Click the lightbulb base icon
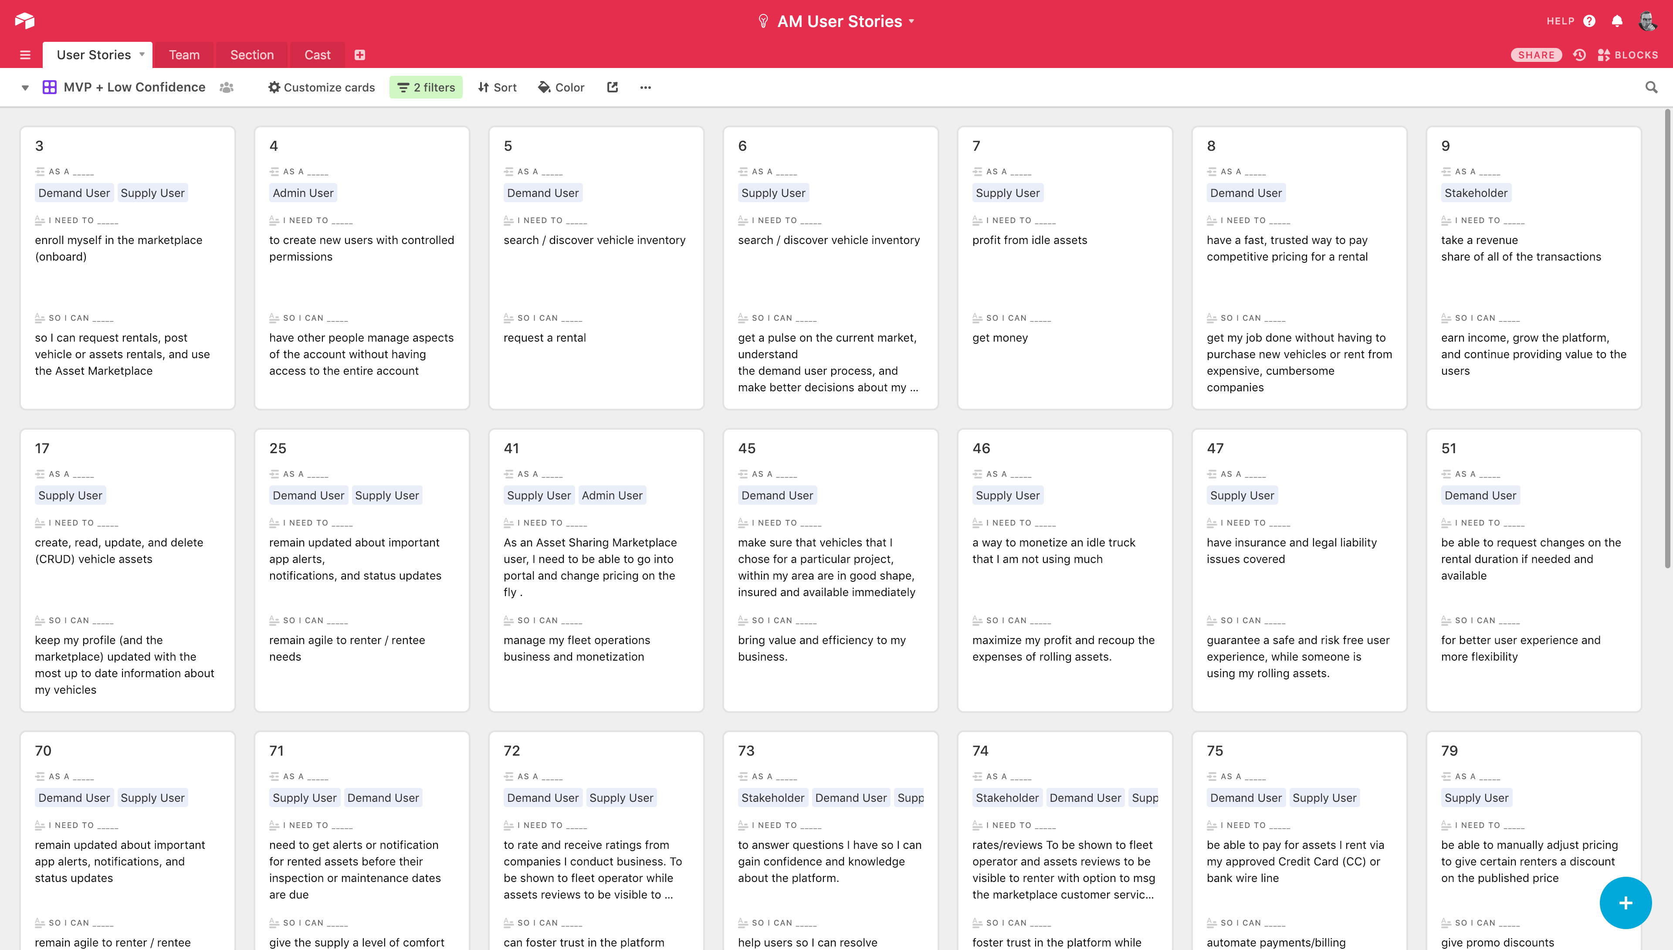The image size is (1673, 950). [x=763, y=21]
